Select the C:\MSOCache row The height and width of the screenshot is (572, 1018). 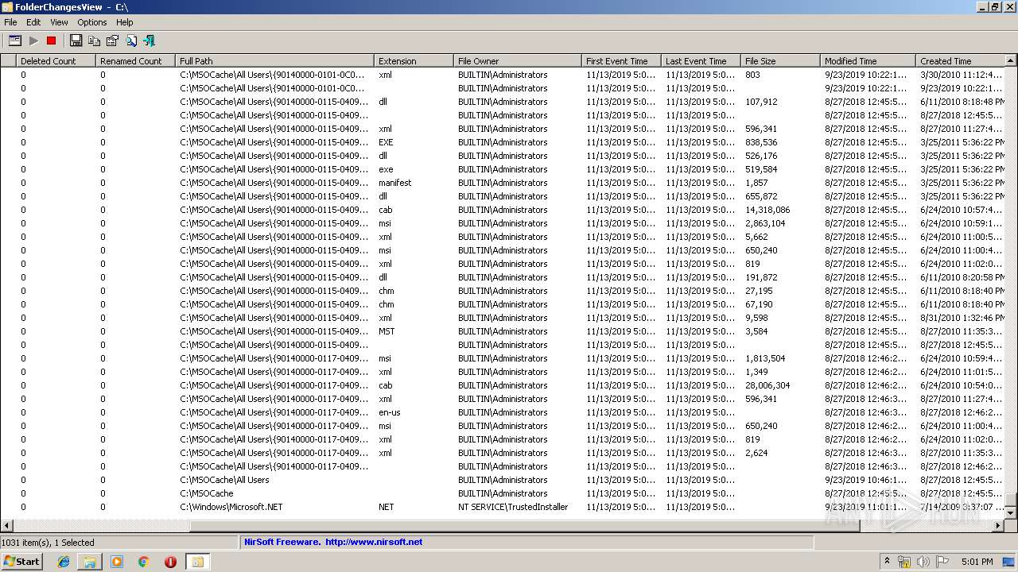click(x=503, y=493)
